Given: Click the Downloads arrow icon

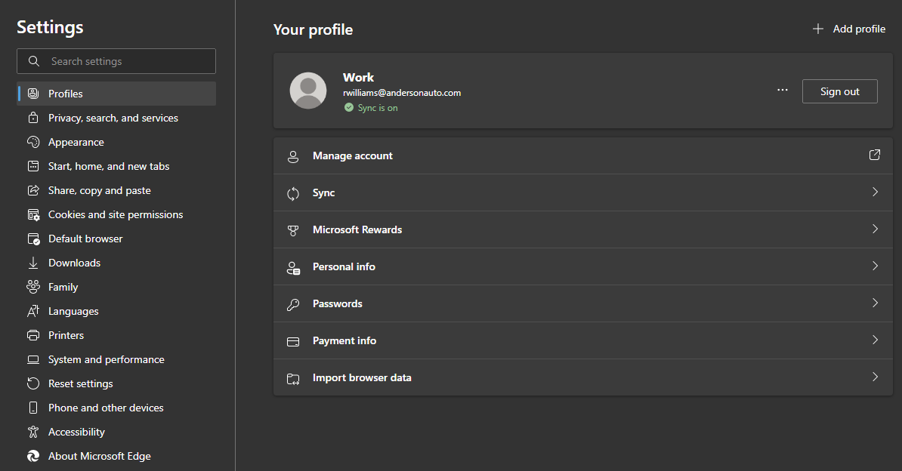Looking at the screenshot, I should tap(33, 263).
